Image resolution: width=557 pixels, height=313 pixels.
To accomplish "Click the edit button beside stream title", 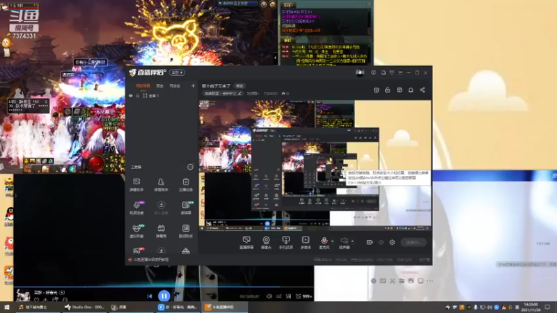I will click(240, 86).
